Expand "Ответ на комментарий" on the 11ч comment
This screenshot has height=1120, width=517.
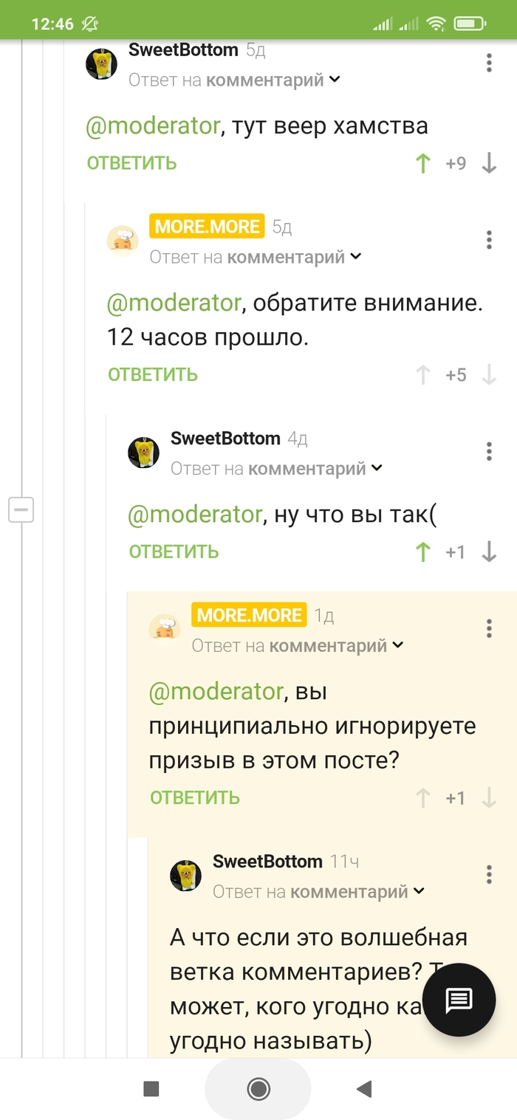click(x=319, y=892)
